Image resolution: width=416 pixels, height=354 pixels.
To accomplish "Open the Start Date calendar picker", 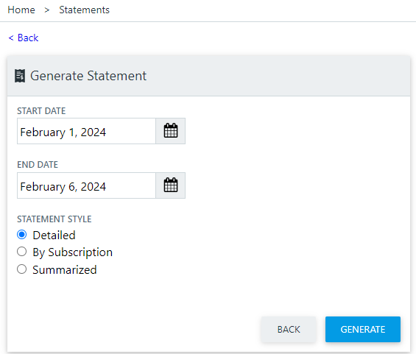I will [x=171, y=131].
